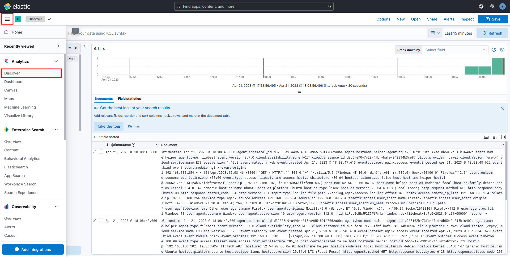The height and width of the screenshot is (257, 510).
Task: Enter full screen mode for document table
Action: (x=503, y=137)
